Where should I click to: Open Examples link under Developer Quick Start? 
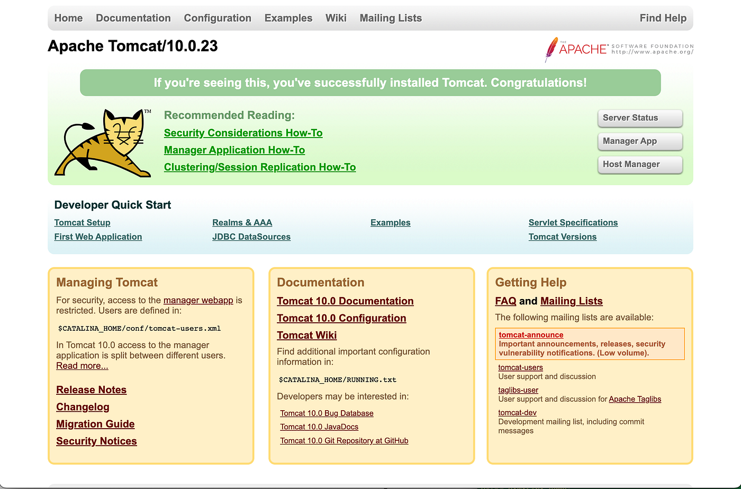point(391,223)
